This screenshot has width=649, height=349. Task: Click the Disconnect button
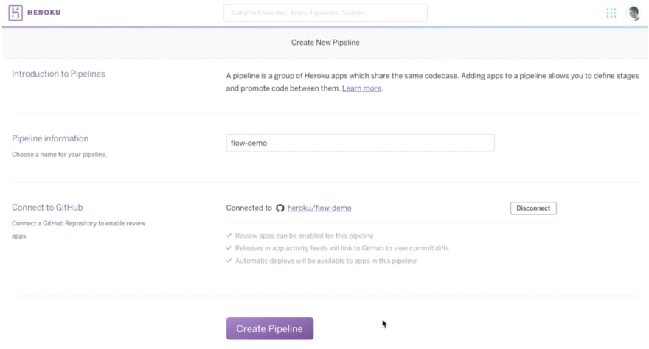(533, 208)
